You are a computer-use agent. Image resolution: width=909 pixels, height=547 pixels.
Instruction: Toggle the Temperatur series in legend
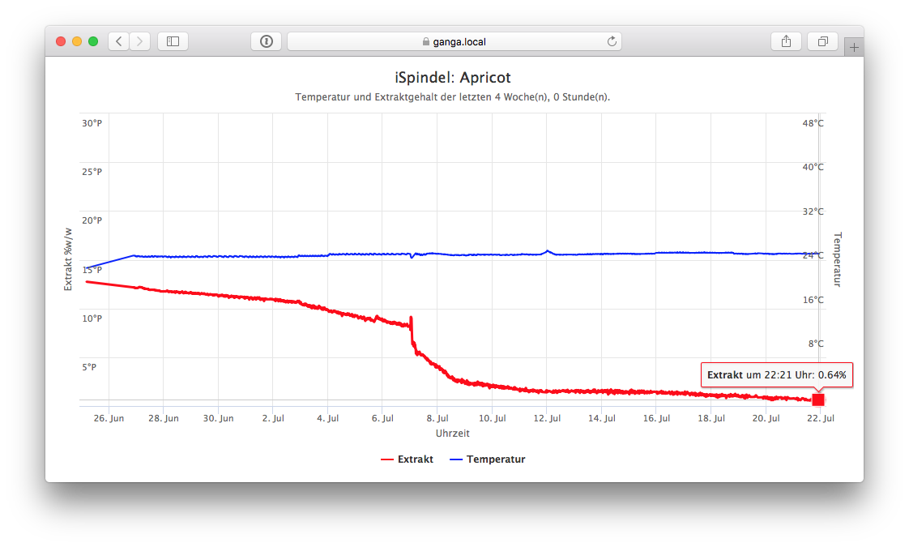[x=487, y=459]
